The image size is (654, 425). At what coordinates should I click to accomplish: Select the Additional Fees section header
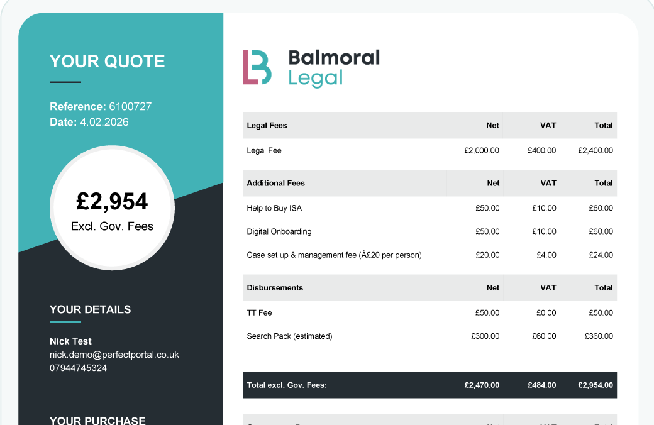coord(276,184)
